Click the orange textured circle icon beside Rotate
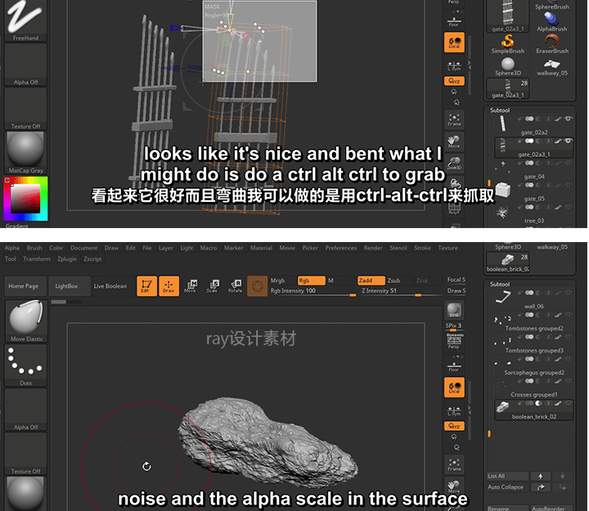 [258, 286]
